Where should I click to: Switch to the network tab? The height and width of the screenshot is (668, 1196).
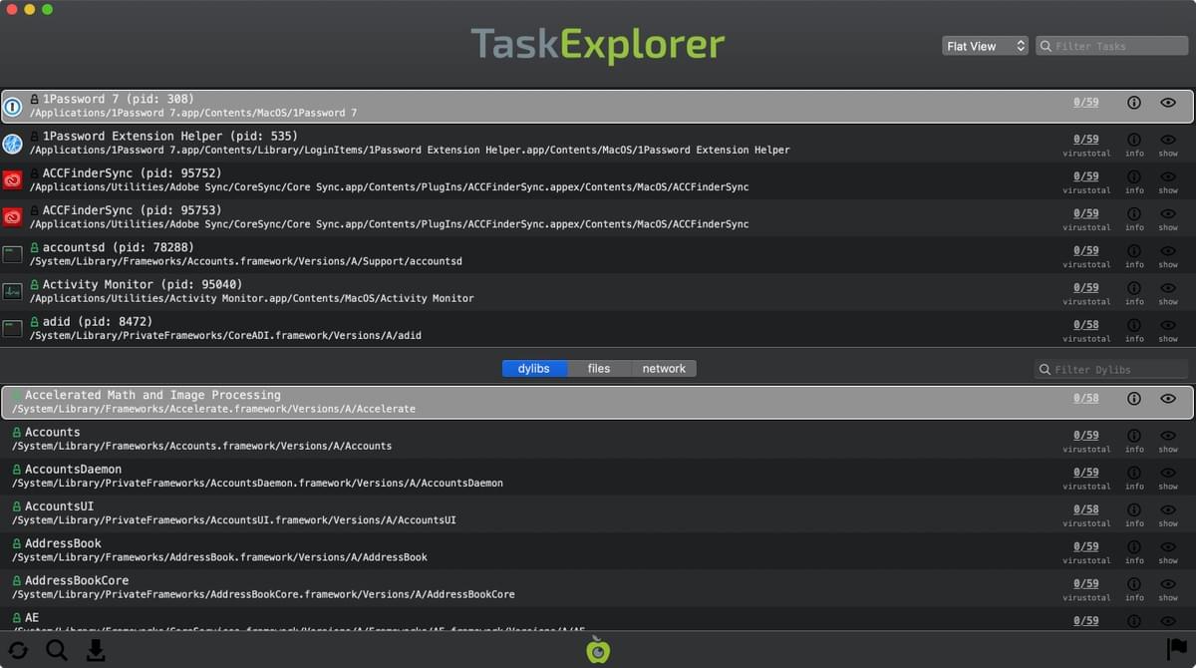coord(664,369)
